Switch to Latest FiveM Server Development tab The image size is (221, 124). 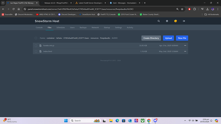click(x=91, y=3)
